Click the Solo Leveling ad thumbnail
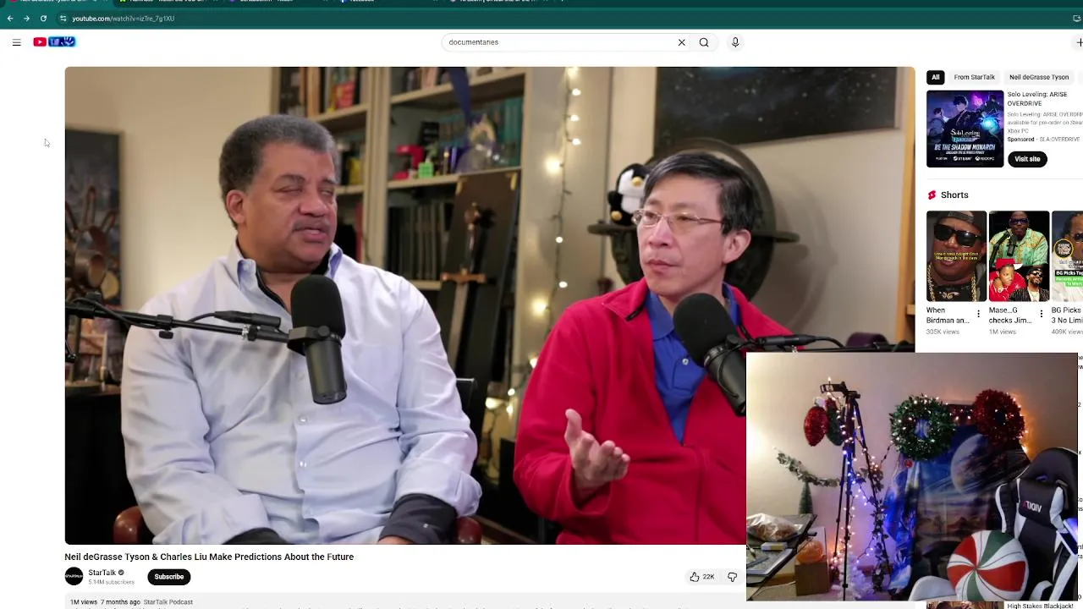 pyautogui.click(x=965, y=129)
